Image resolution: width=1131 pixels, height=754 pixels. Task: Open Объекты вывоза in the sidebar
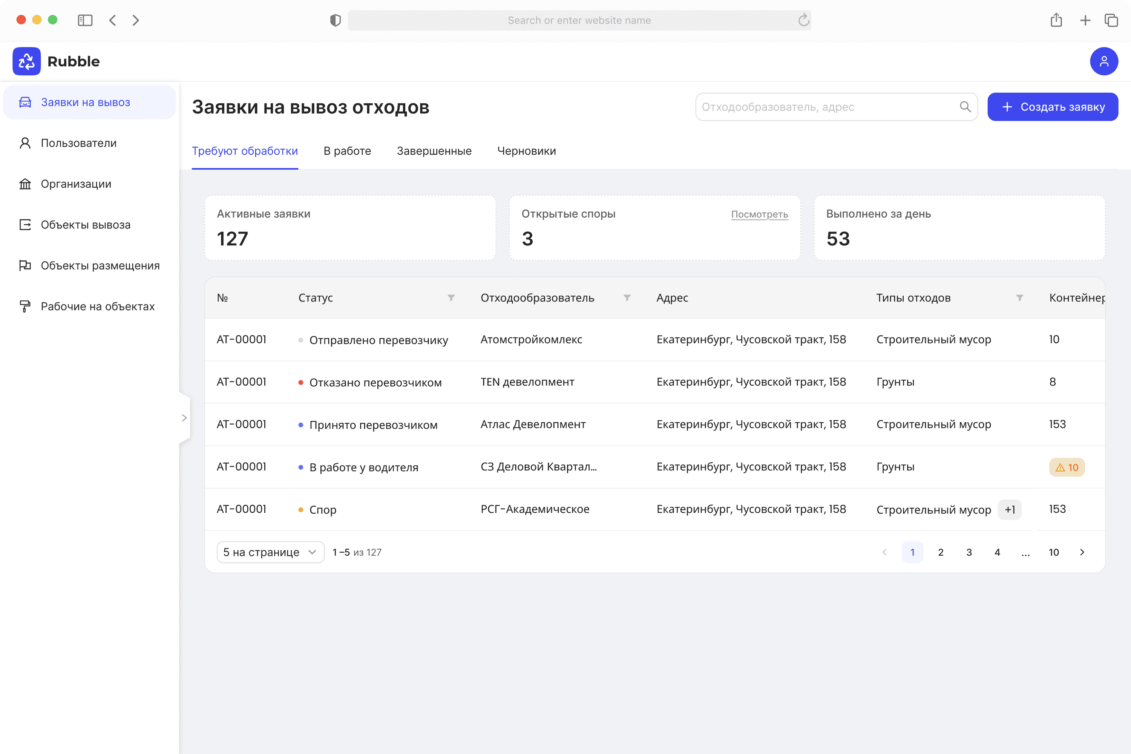(x=89, y=225)
